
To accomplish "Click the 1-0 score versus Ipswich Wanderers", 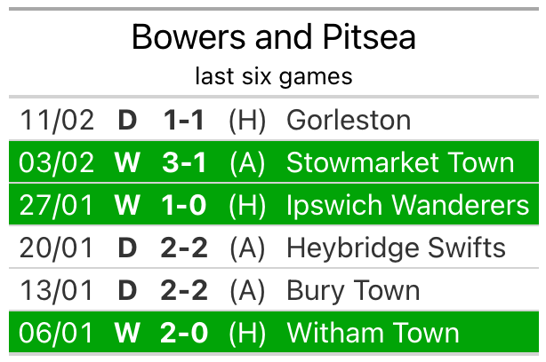I will [x=184, y=205].
